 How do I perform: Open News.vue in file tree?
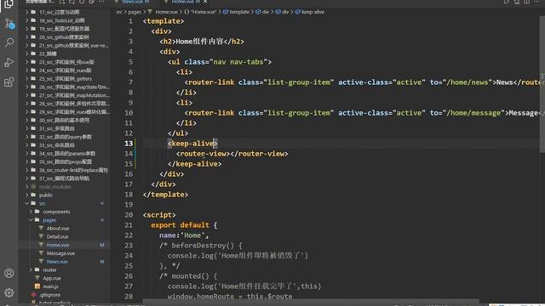[57, 262]
